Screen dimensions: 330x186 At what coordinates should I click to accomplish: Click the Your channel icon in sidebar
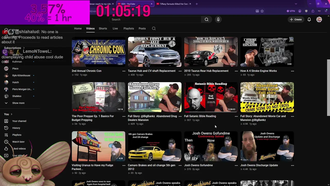pyautogui.click(x=6, y=121)
